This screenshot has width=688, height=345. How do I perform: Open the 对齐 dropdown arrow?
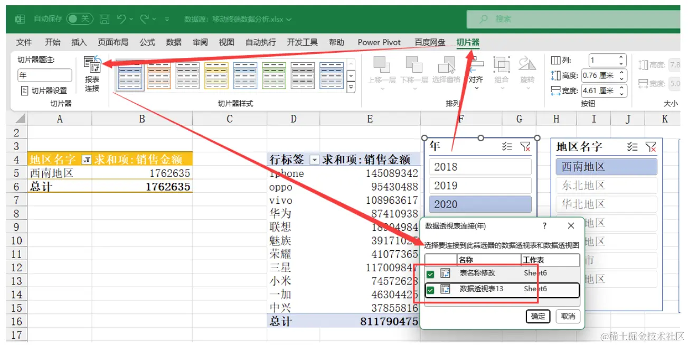(x=476, y=89)
